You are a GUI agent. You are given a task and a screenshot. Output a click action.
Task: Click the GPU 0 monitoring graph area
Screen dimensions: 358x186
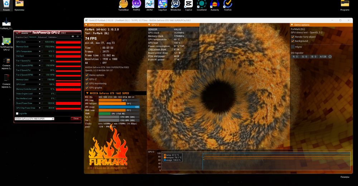(256, 161)
